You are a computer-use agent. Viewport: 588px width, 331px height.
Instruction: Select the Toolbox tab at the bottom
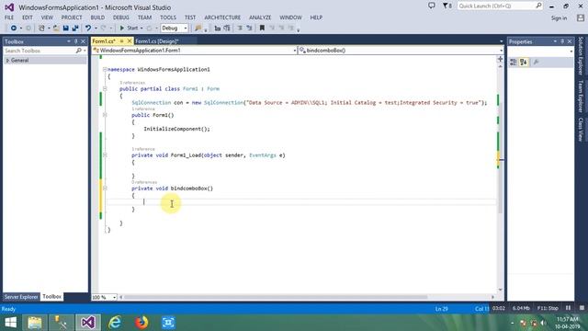[x=51, y=297]
